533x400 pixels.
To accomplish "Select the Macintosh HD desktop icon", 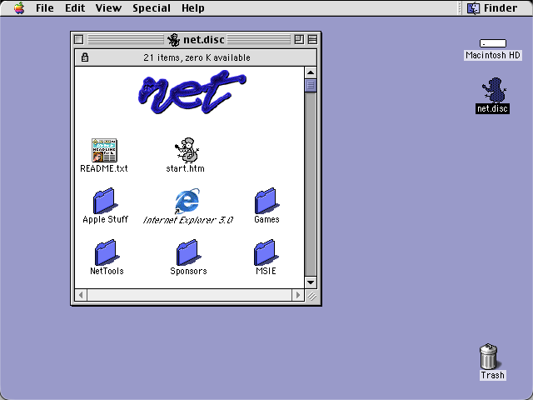I will pos(493,43).
